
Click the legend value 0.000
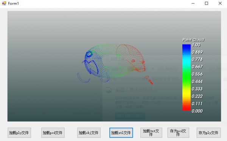point(197,111)
